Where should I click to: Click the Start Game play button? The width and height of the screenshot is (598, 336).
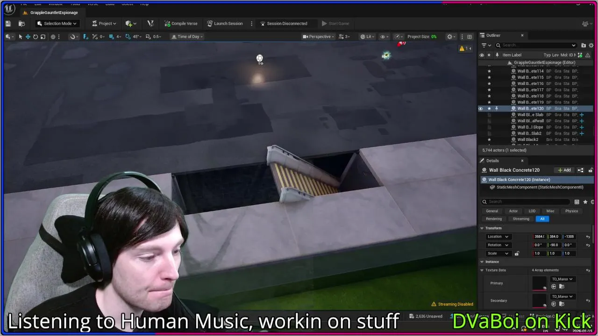[335, 23]
